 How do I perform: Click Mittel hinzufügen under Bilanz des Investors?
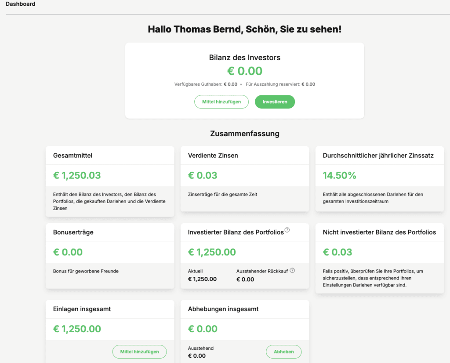pos(221,102)
